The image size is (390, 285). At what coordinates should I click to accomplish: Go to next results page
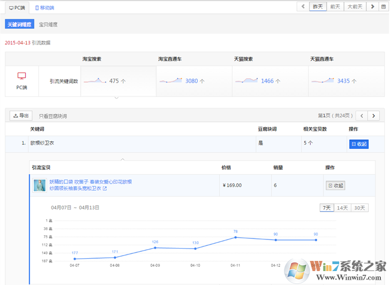pos(374,116)
